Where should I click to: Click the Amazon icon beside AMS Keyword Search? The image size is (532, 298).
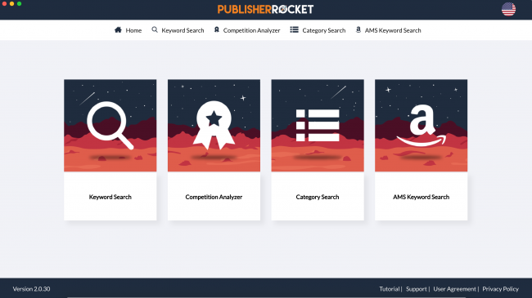pos(358,29)
